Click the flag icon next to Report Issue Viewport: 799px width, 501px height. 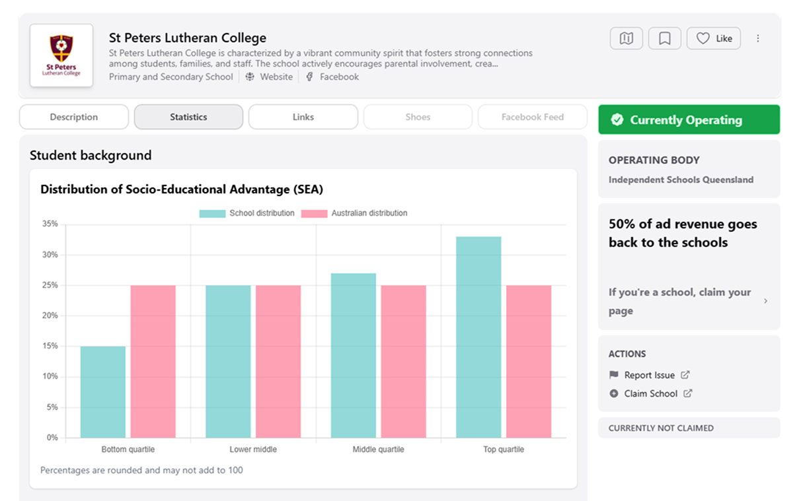pyautogui.click(x=613, y=375)
